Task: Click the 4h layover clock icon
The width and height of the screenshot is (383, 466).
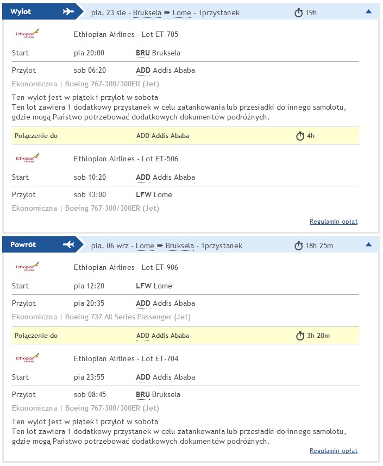Action: point(300,136)
